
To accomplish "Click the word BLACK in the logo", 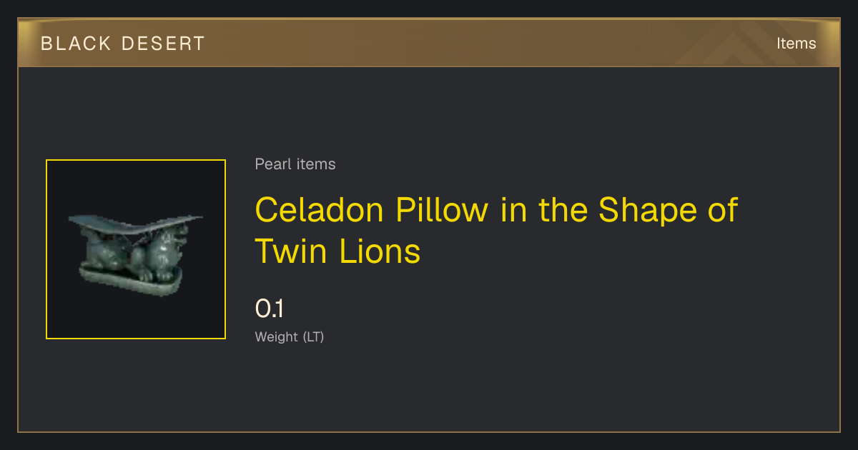I will [76, 44].
